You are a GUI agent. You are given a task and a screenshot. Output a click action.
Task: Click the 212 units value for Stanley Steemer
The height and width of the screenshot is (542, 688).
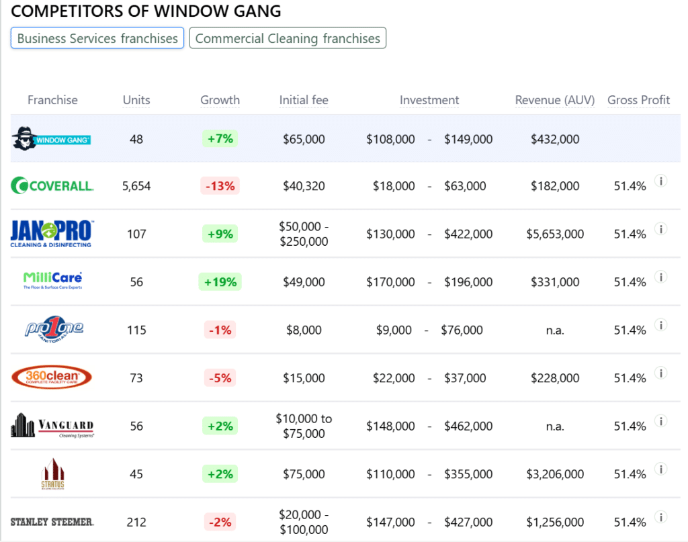(136, 522)
